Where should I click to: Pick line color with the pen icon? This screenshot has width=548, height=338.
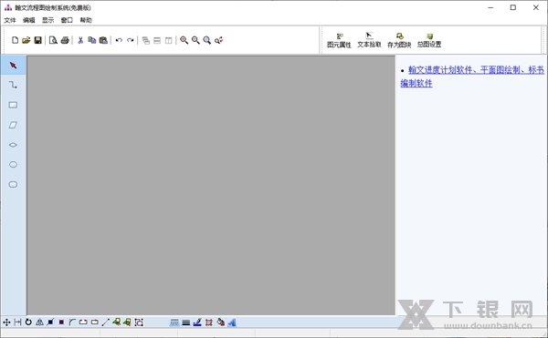[x=197, y=323]
